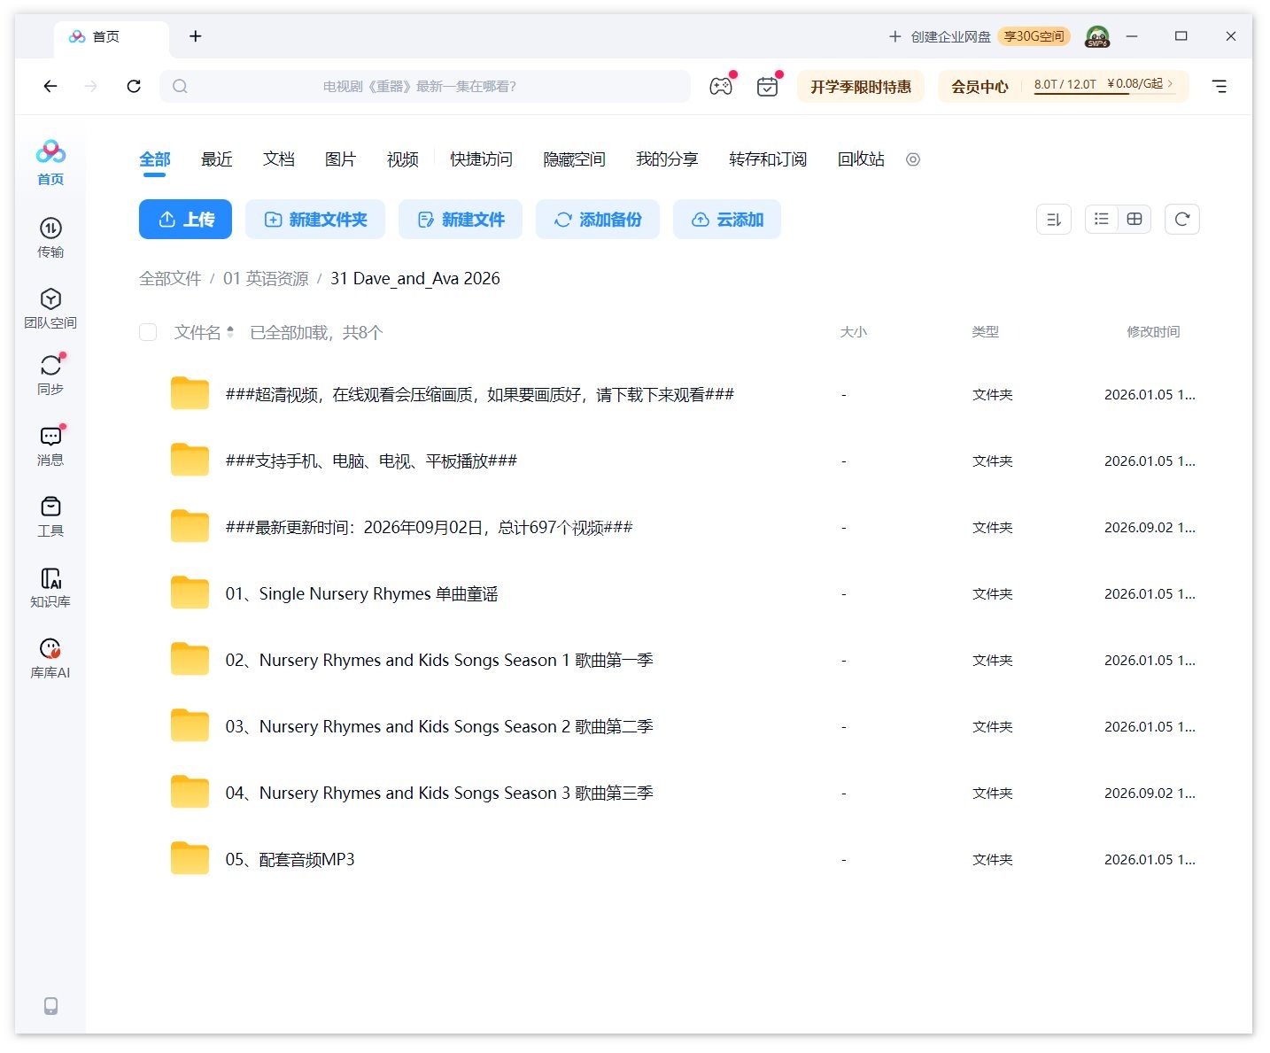Click the search input field

tap(425, 86)
